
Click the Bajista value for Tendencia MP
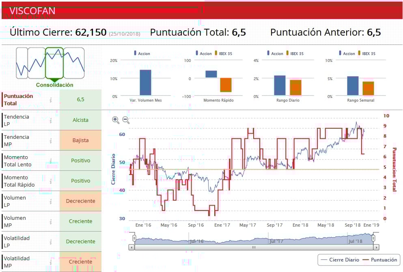tap(80, 140)
